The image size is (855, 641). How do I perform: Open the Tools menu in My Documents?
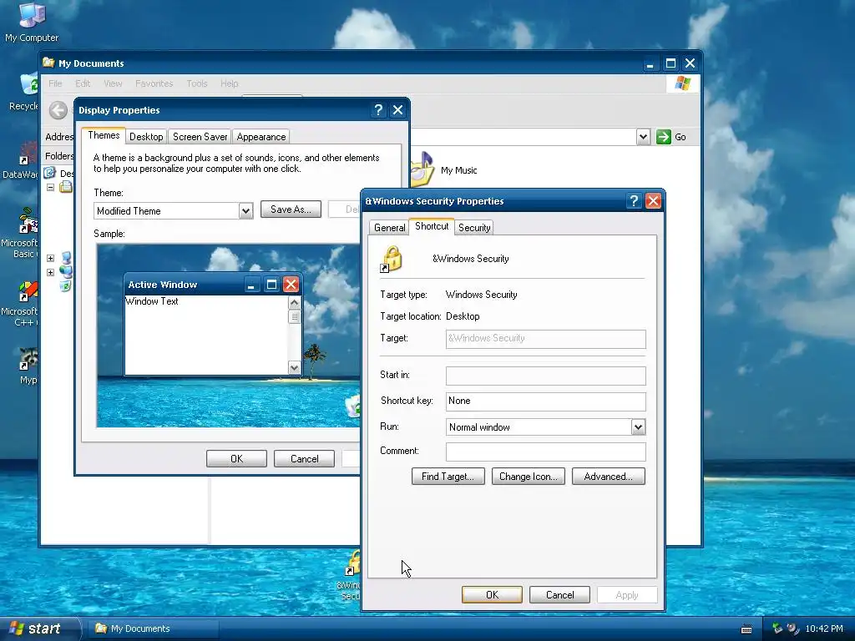click(x=197, y=83)
